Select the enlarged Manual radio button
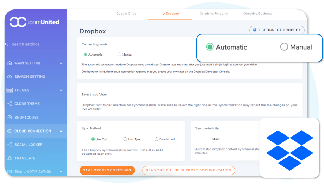 coord(284,47)
